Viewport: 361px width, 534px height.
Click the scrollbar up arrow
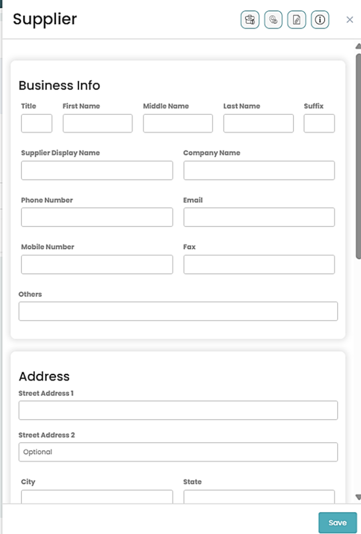click(x=358, y=46)
